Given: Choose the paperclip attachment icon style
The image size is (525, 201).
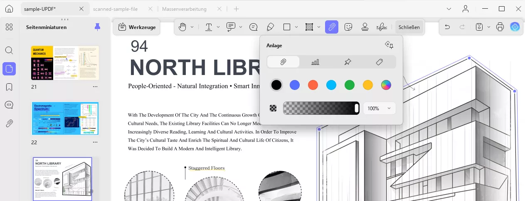Looking at the screenshot, I should click(283, 62).
